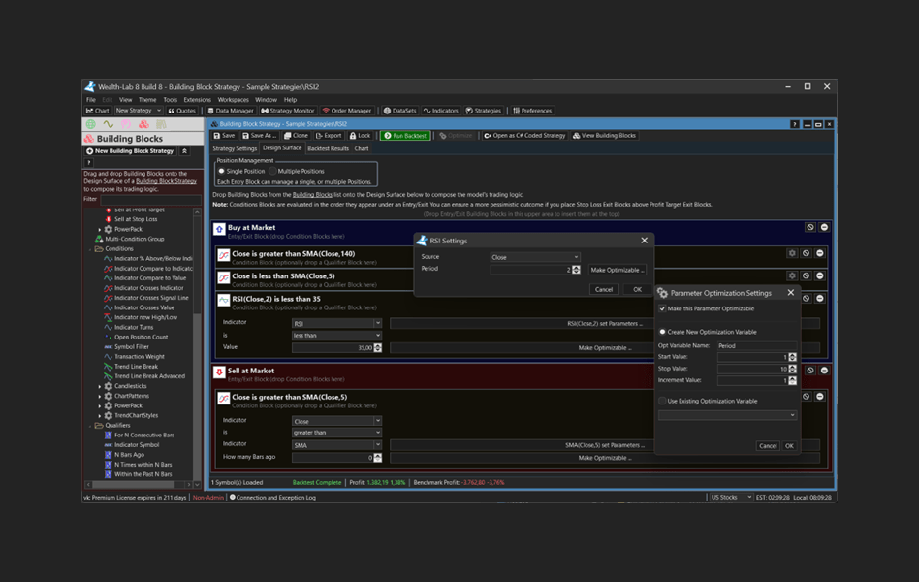Adjust the Period stepper in RSI Settings
This screenshot has width=919, height=582.
pyautogui.click(x=576, y=270)
